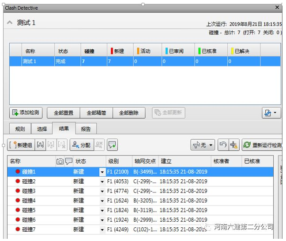The height and width of the screenshot is (241, 286).
Task: Switch to the 规则 rules tab
Action: tap(20, 129)
